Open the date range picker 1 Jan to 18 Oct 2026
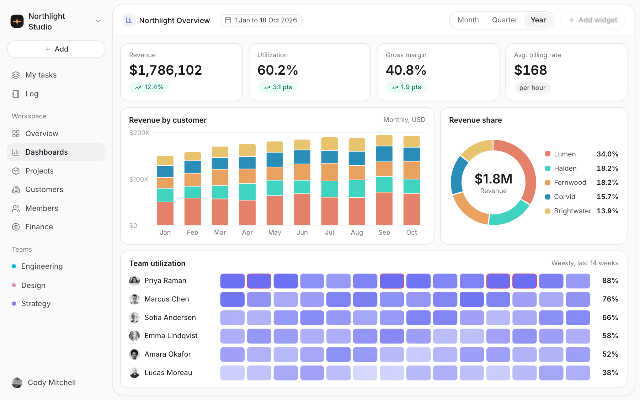 click(261, 20)
